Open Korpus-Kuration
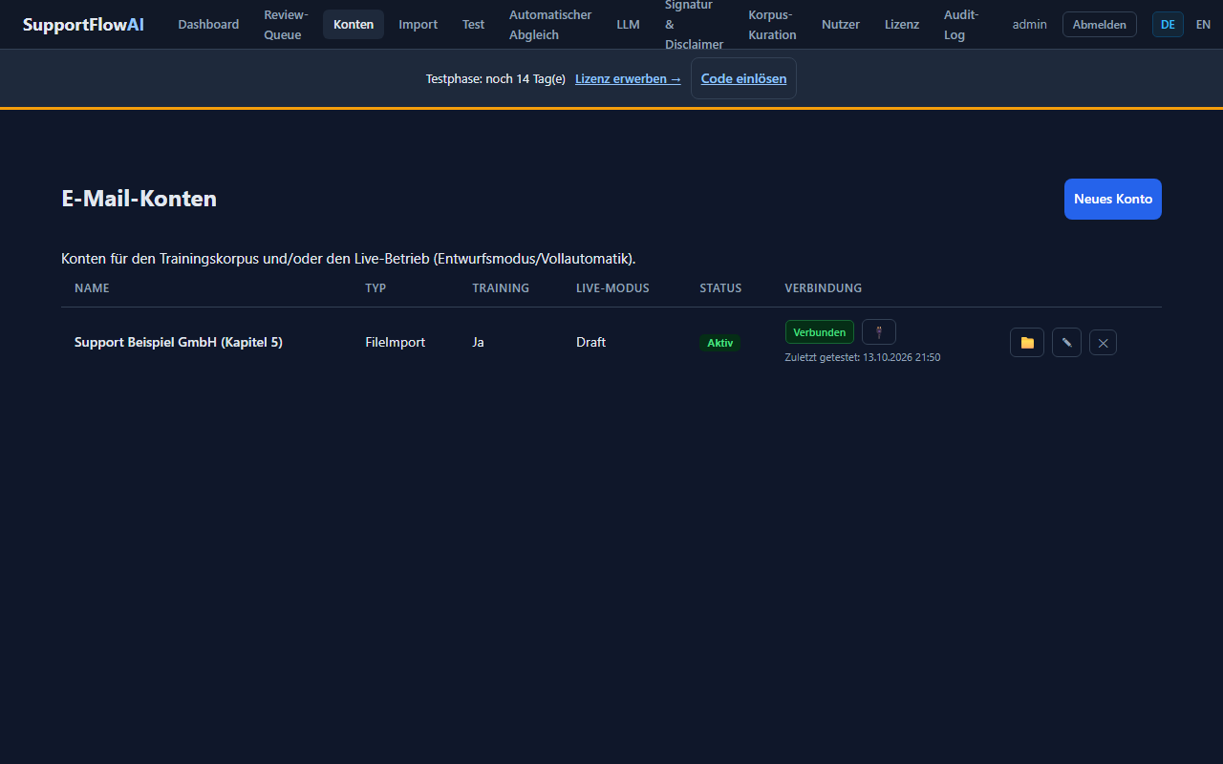 [772, 25]
